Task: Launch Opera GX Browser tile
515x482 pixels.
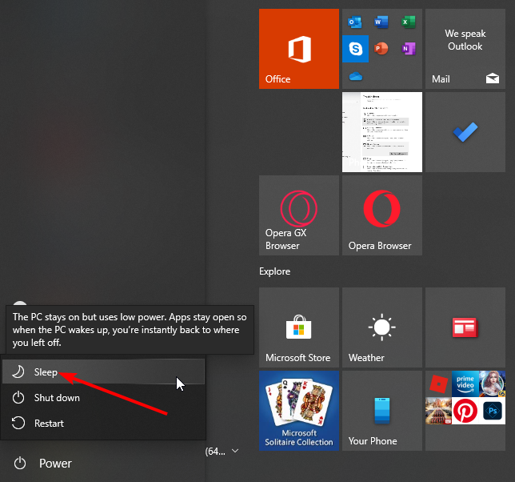Action: tap(299, 215)
